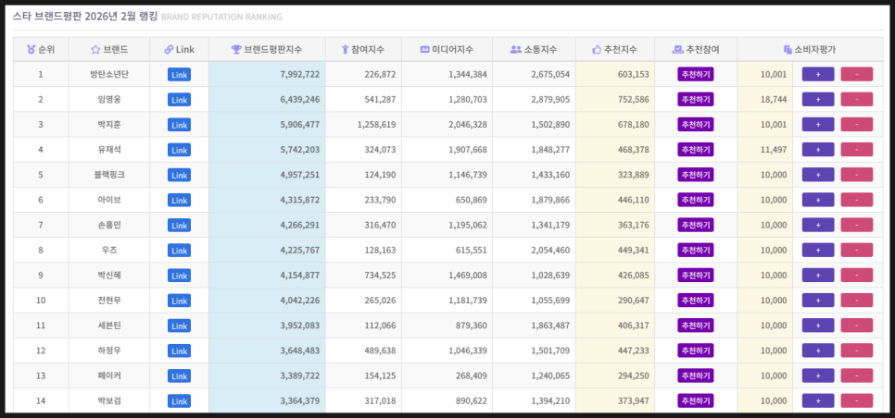Click the people icon beside 소통지수

(x=516, y=50)
